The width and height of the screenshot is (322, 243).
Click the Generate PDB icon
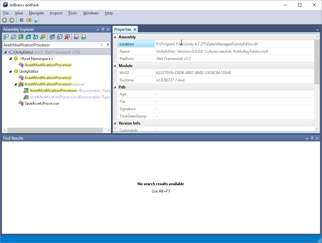(84, 37)
